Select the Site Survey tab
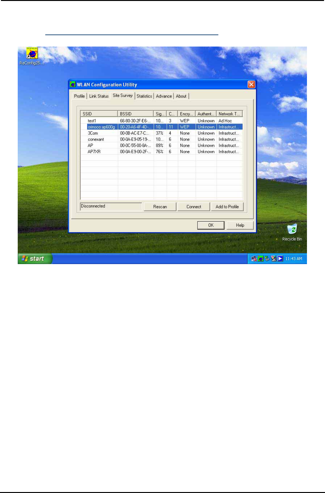The width and height of the screenshot is (325, 493). click(123, 95)
